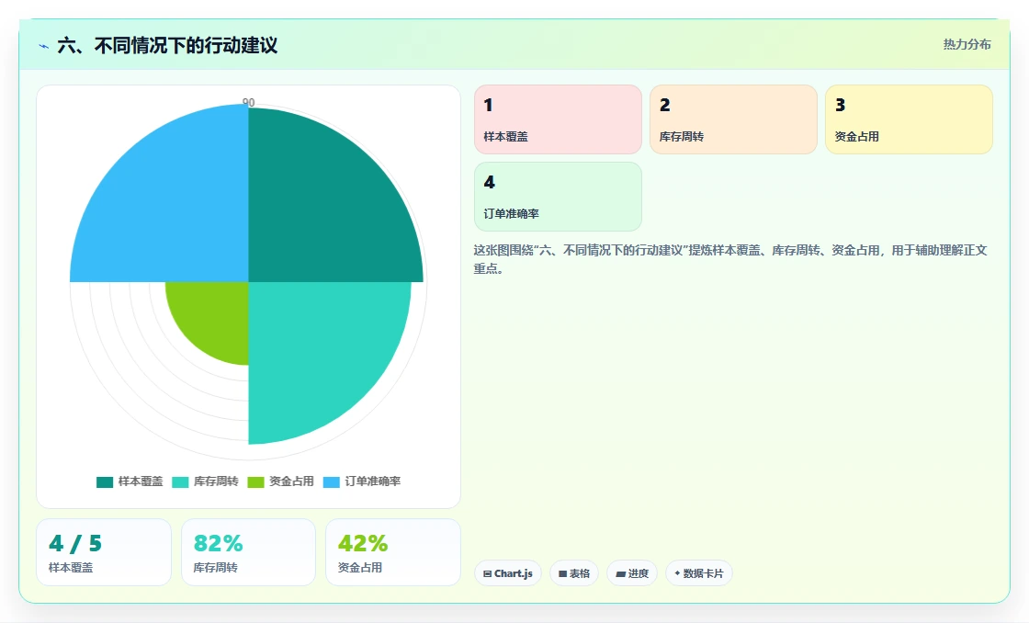
Task: Click the 表格 tag icon
Action: coord(562,573)
